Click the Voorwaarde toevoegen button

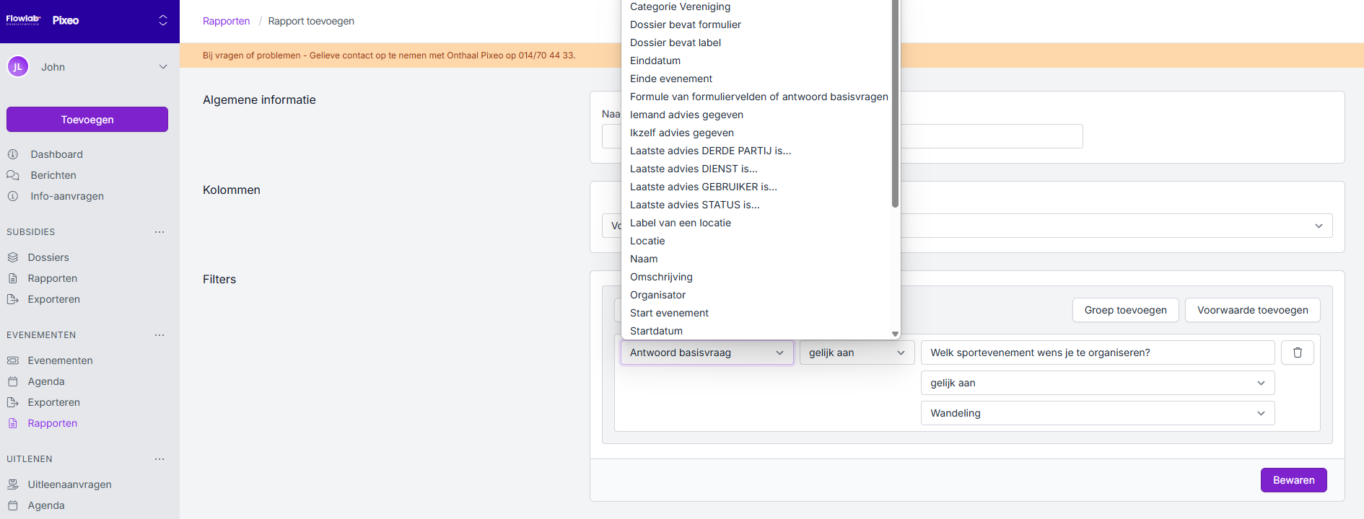coord(1252,310)
